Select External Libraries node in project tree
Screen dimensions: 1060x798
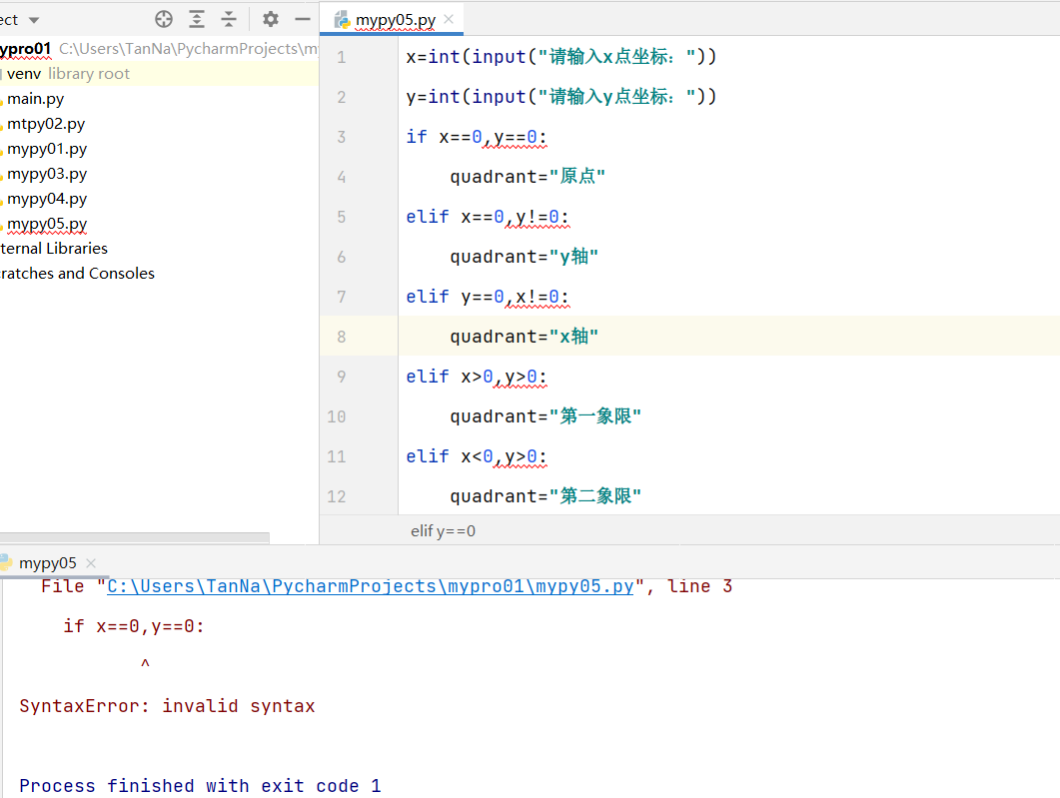(x=53, y=249)
